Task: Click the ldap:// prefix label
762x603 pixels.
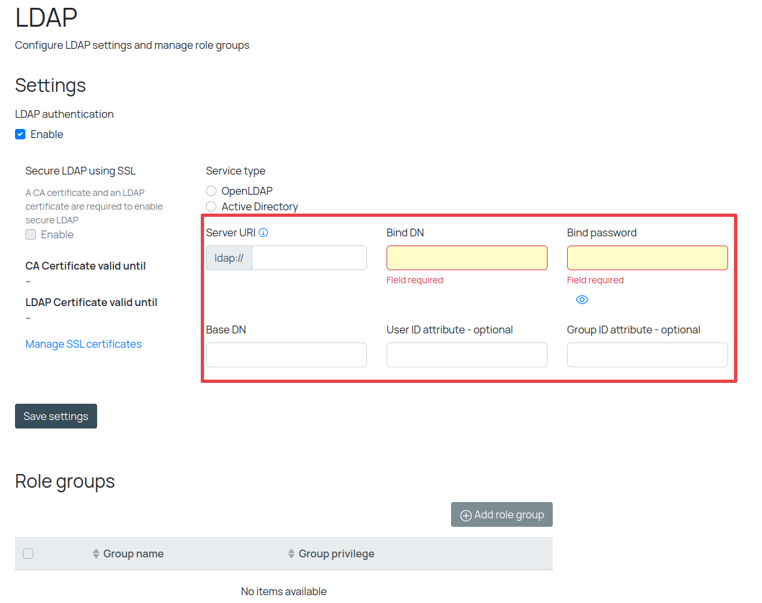Action: [229, 258]
